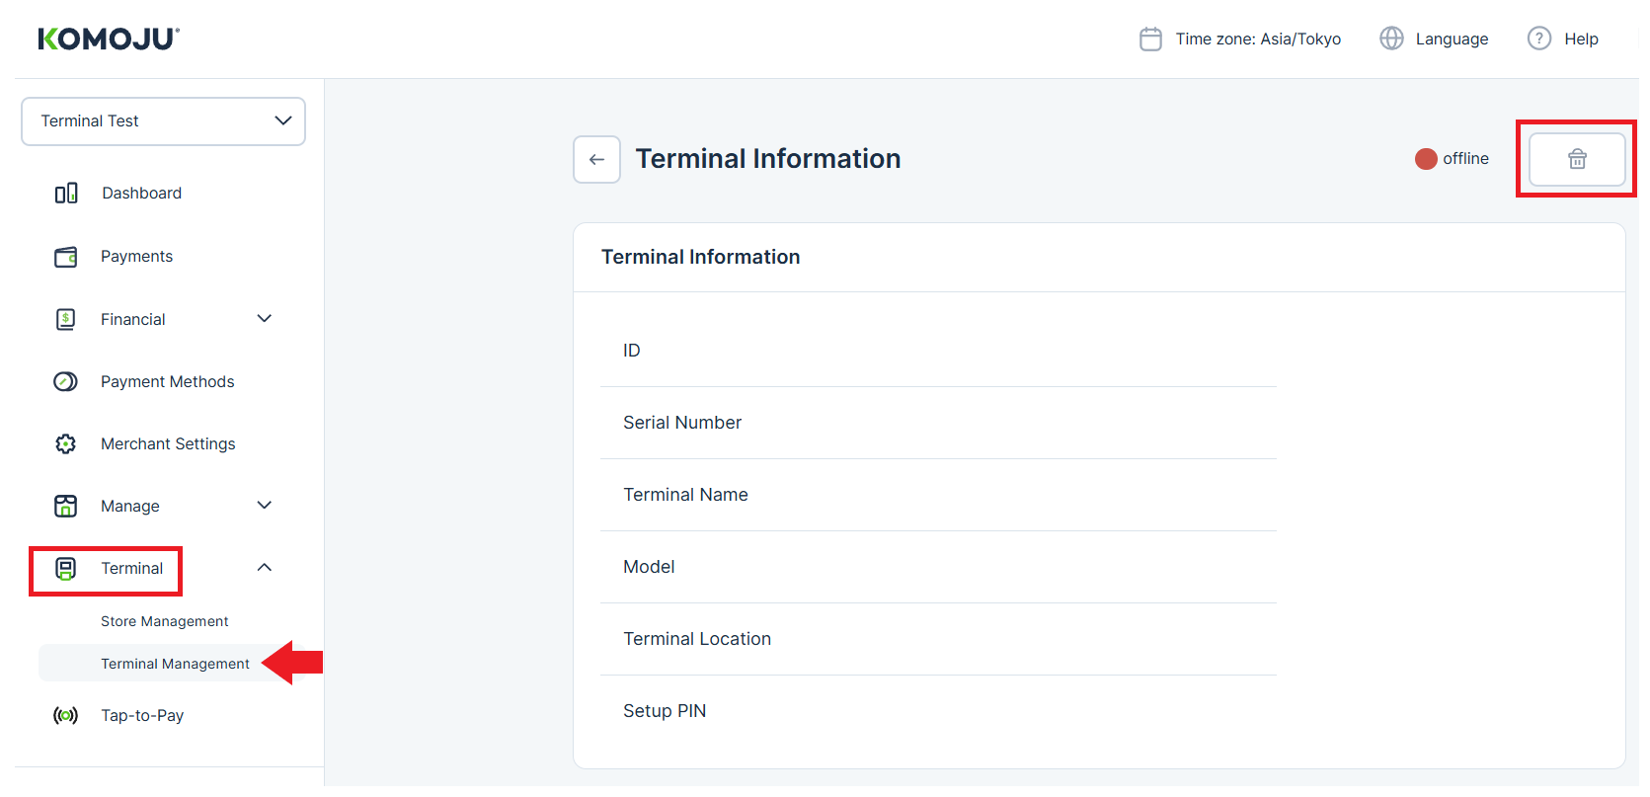This screenshot has width=1650, height=797.
Task: Collapse the Terminal submenu chevron
Action: click(x=265, y=567)
